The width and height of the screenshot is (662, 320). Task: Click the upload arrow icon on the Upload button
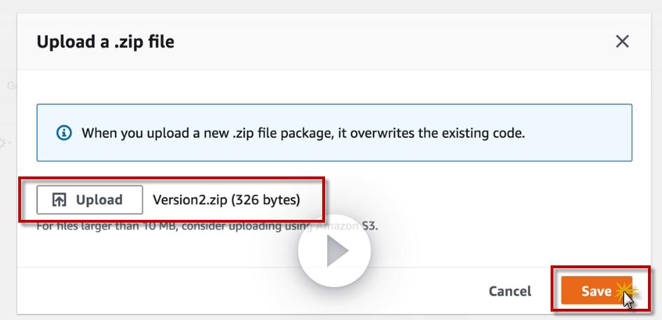(60, 200)
